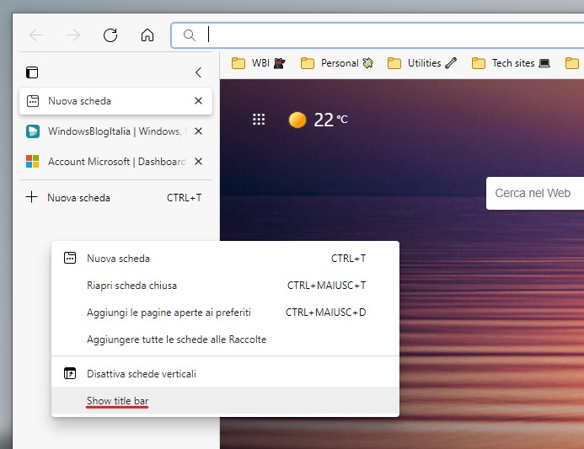Viewport: 584px width, 449px height.
Task: Close the Nuova scheda tab
Action: 199,101
